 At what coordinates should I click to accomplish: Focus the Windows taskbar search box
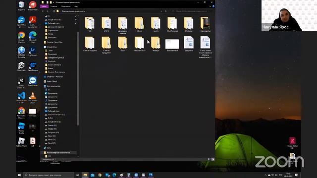pyautogui.click(x=49, y=175)
